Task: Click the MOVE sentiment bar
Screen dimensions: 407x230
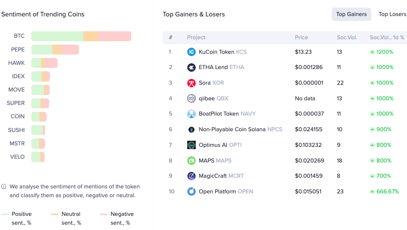Action: point(40,90)
